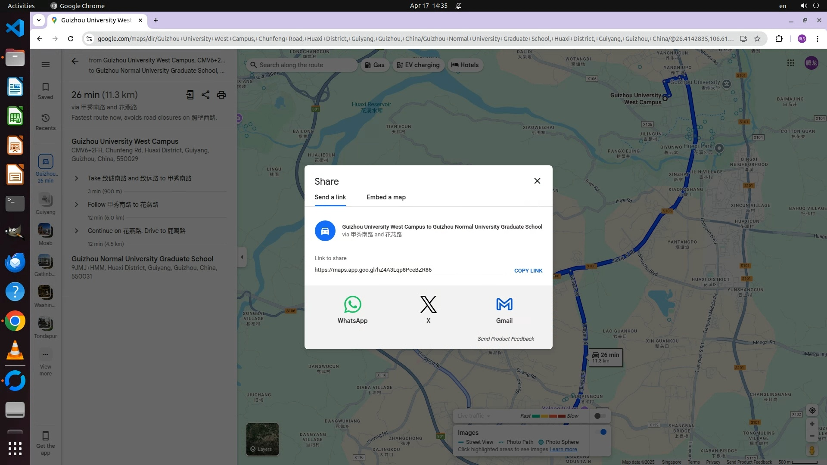Click the COPY LINK button
This screenshot has height=465, width=827.
point(528,270)
